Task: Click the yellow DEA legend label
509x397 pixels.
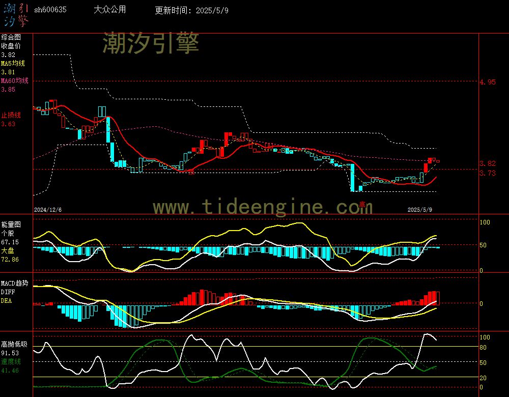Action: click(x=7, y=301)
